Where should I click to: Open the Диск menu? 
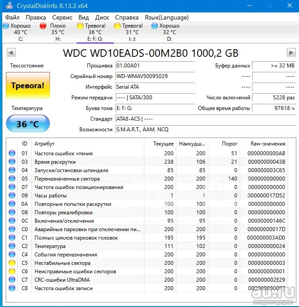102,17
